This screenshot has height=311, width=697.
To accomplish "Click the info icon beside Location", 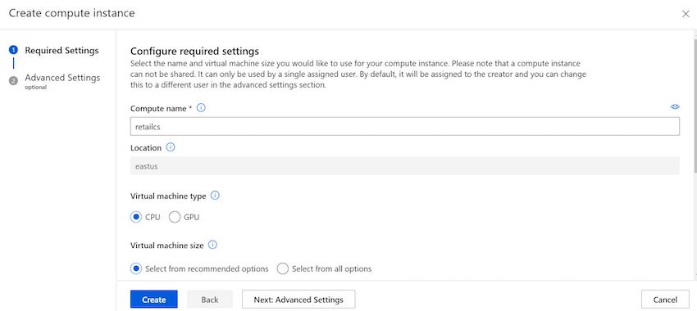I will pyautogui.click(x=171, y=147).
